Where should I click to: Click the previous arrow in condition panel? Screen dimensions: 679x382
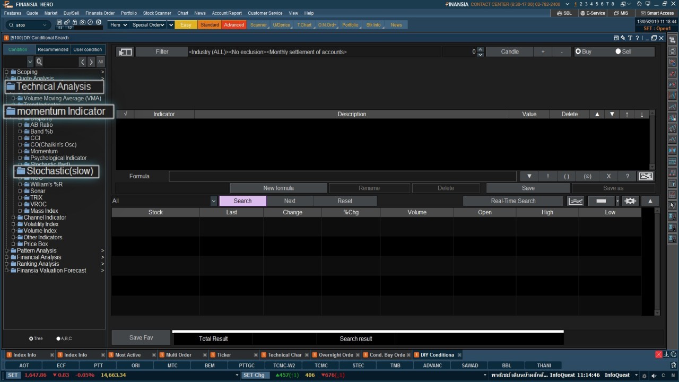[83, 62]
